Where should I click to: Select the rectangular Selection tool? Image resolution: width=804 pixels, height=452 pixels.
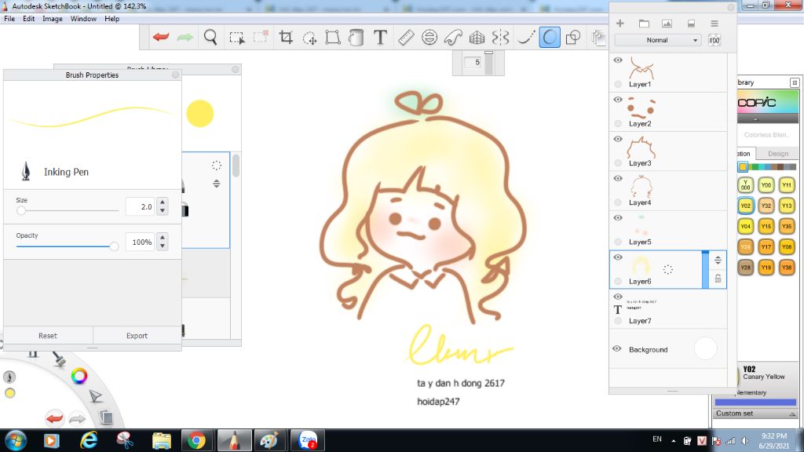point(237,38)
